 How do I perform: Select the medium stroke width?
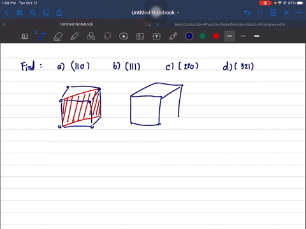coord(229,36)
